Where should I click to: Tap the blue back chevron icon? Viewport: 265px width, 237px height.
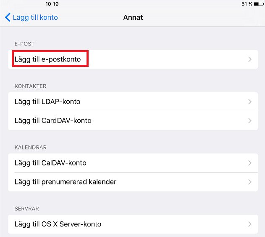click(x=8, y=17)
